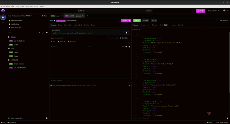230x124 pixels.
Task: Uncheck the query parameter enabled checkbox
Action: pyautogui.click(x=126, y=47)
